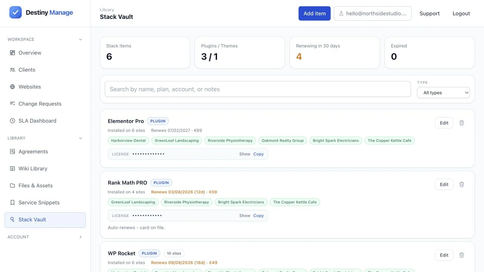Click the Renewing in 30 days card
Image resolution: width=484 pixels, height=272 pixels.
click(335, 53)
